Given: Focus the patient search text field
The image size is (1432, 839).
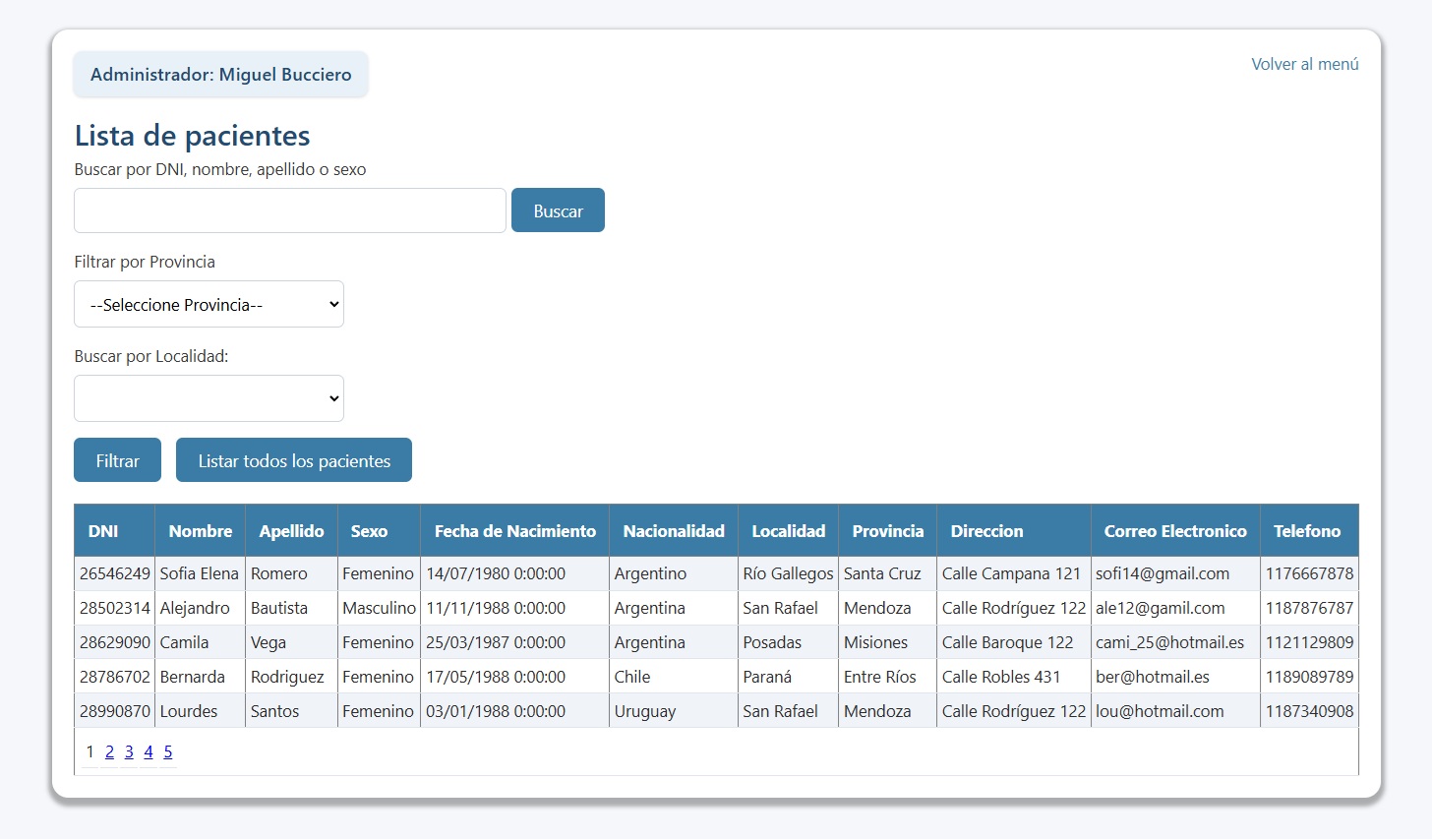Looking at the screenshot, I should [290, 210].
